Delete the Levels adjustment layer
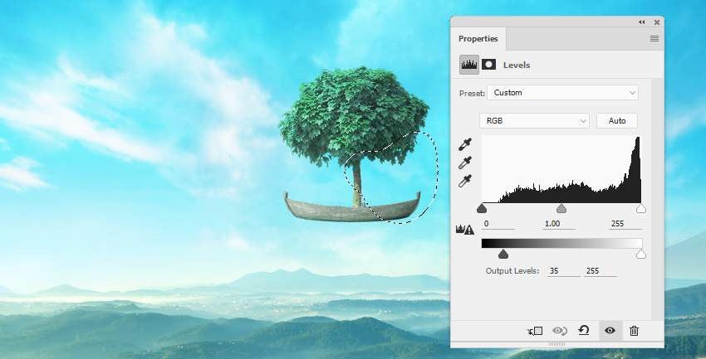 pos(634,331)
